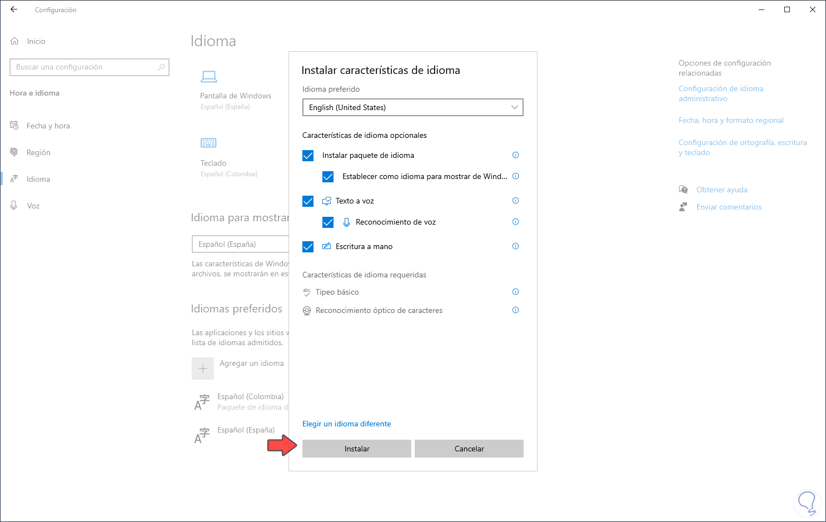Click info icon next to Texto a voz
826x522 pixels.
coord(515,201)
